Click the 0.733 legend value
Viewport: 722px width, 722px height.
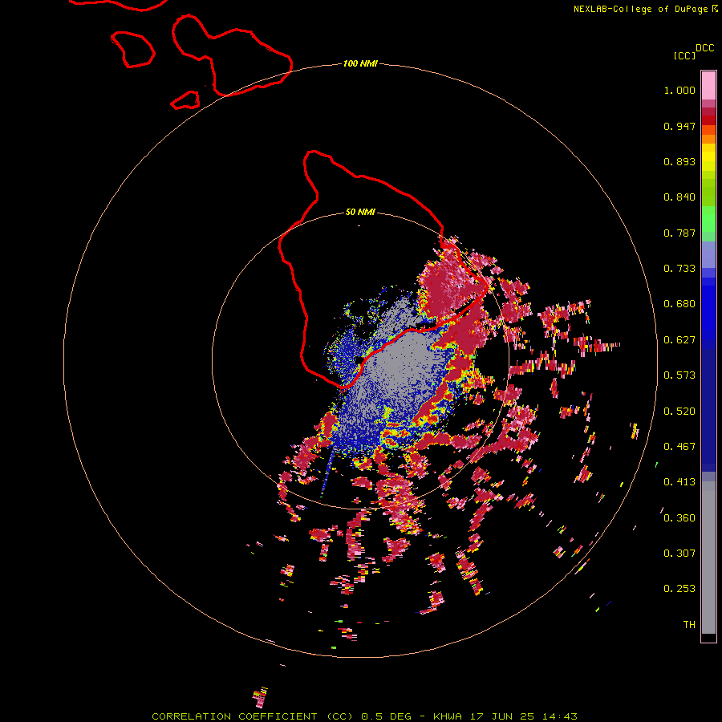point(679,269)
